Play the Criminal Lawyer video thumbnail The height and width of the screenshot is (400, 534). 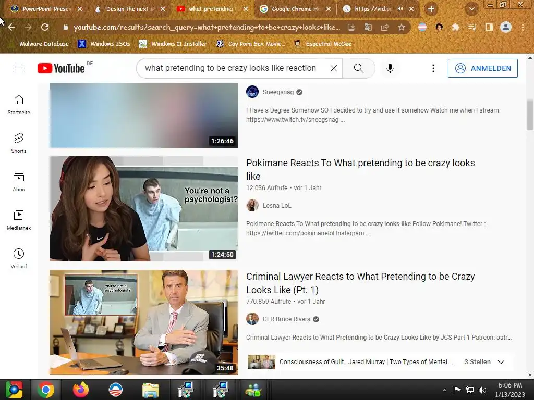coord(144,322)
